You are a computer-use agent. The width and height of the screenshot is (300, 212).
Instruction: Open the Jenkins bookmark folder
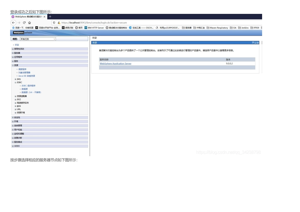[243, 28]
